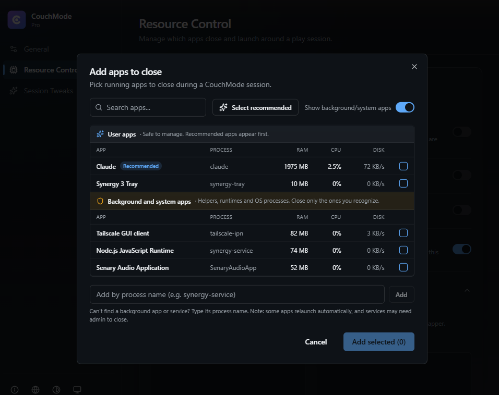Collapse section with chevron behind dialog
Image resolution: width=499 pixels, height=395 pixels.
point(467,290)
